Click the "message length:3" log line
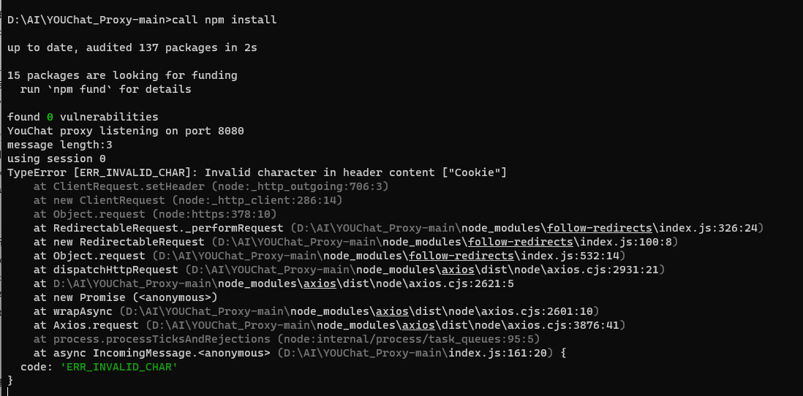Viewport: 803px width, 396px height. click(59, 145)
